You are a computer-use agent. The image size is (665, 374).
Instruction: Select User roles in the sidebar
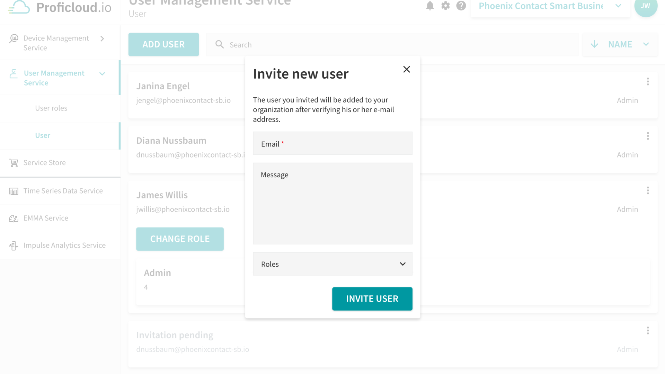[51, 108]
